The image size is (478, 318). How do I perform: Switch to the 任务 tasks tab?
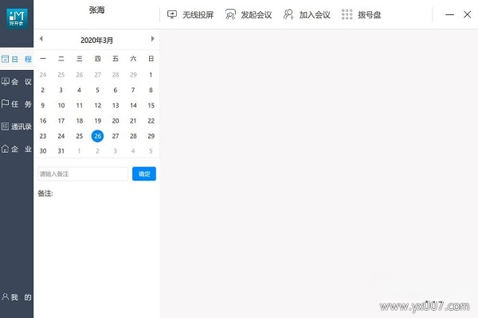tap(17, 104)
